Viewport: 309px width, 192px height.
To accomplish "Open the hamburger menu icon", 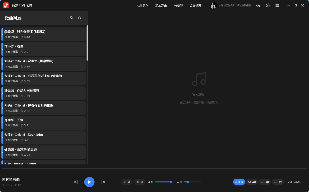I will [x=277, y=5].
